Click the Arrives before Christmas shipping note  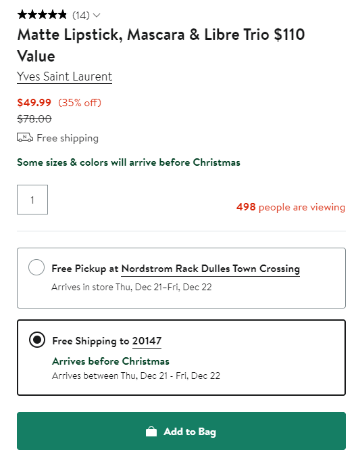pos(111,361)
